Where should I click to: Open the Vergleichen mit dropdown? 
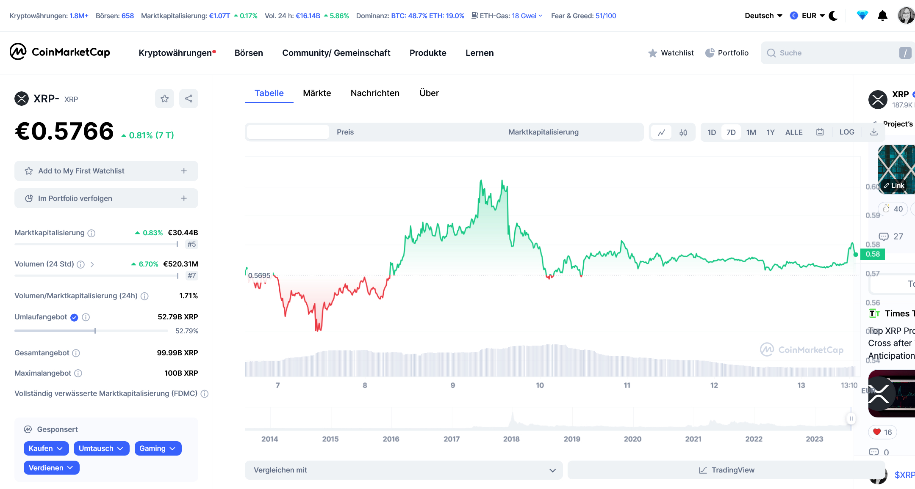coord(404,470)
